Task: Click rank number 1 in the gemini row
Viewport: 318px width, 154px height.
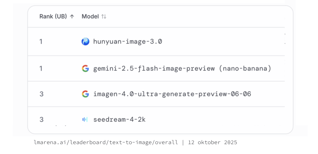Action: coord(41,68)
